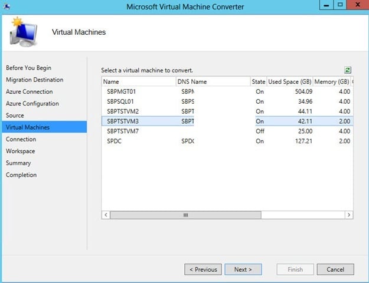Click the 25.00 used space cell
The width and height of the screenshot is (369, 283).
[305, 131]
